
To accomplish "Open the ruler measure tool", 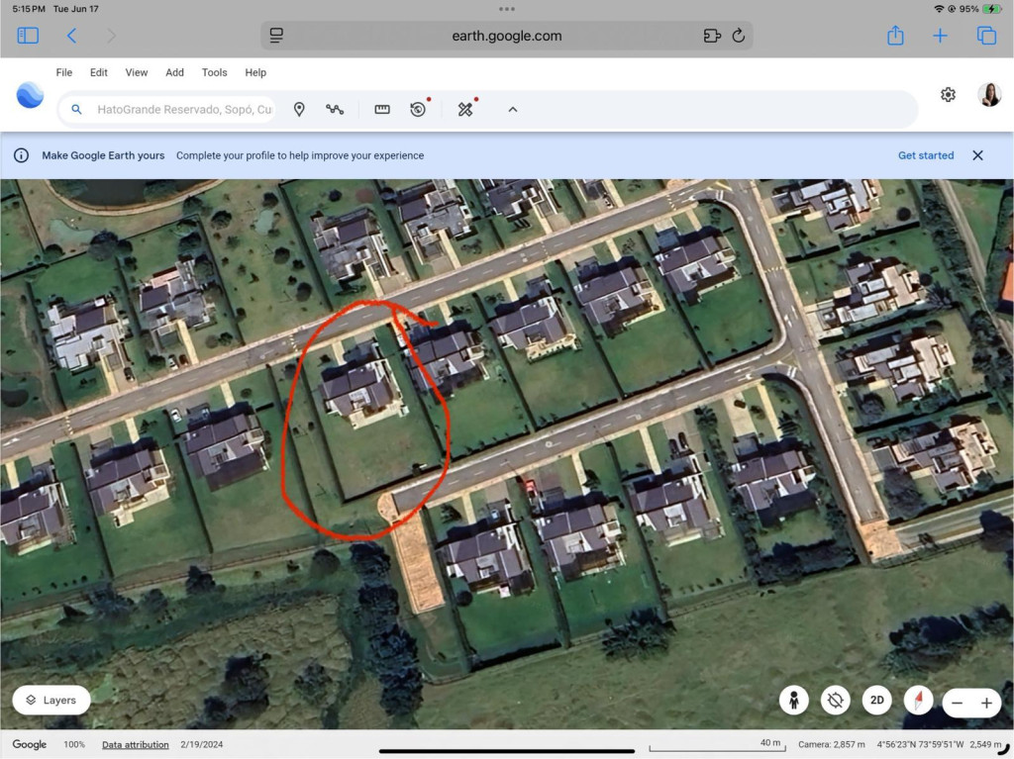I will tap(382, 109).
